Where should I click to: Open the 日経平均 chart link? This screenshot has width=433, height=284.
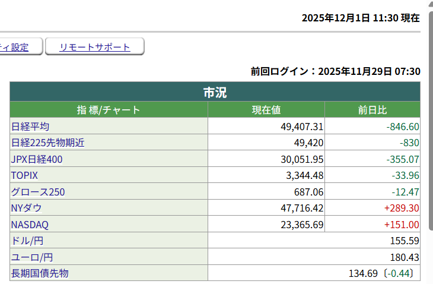tap(30, 127)
